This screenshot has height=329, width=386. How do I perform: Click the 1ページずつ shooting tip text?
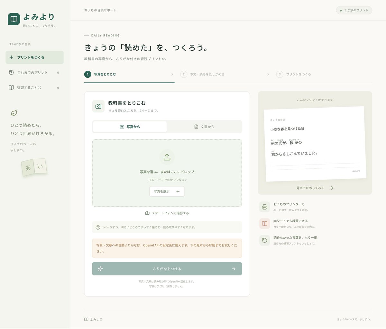tap(149, 227)
